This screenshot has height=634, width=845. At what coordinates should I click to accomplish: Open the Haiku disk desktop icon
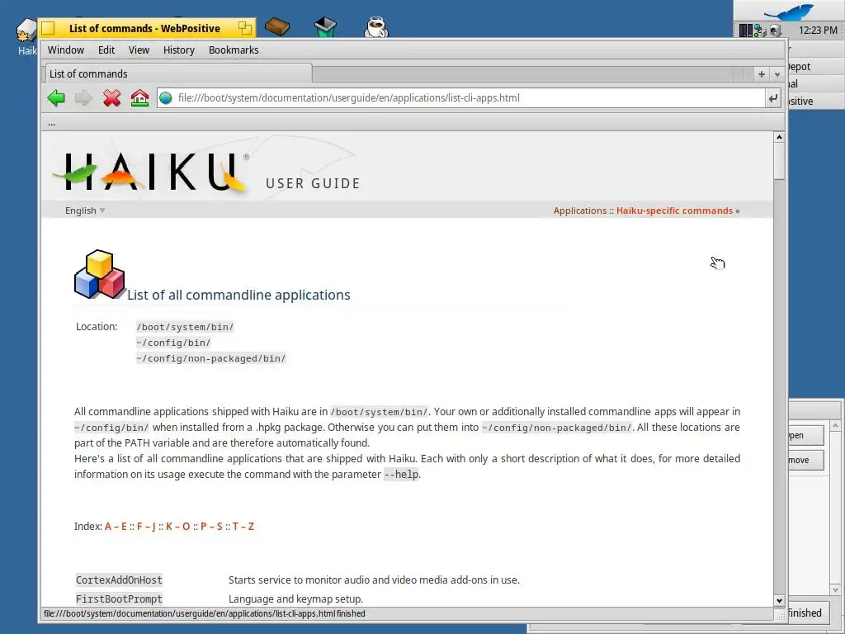coord(26,31)
